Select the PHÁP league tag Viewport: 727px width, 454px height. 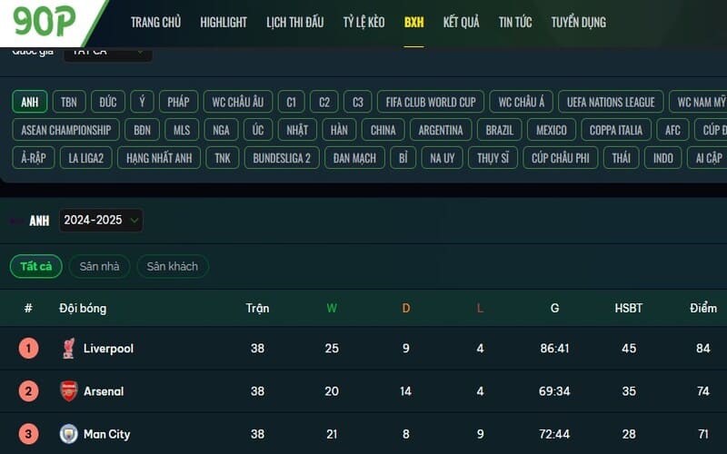coord(178,102)
